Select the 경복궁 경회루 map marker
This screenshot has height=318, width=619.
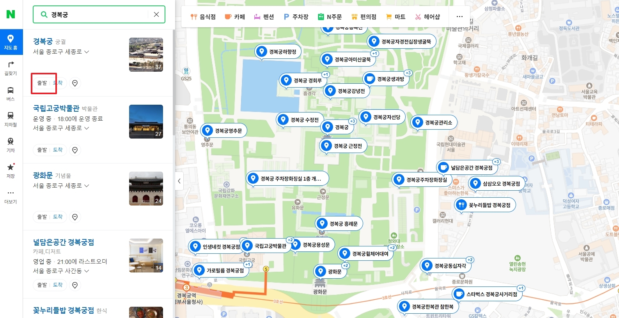coord(303,81)
